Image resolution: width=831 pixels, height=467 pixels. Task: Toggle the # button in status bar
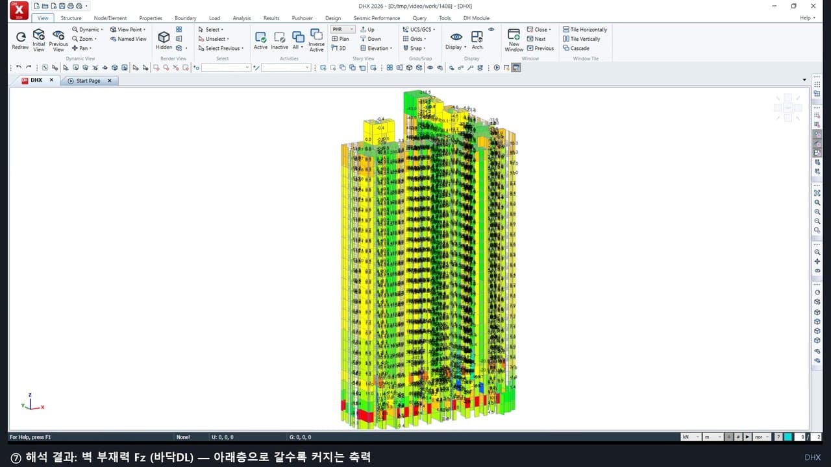[x=738, y=437]
